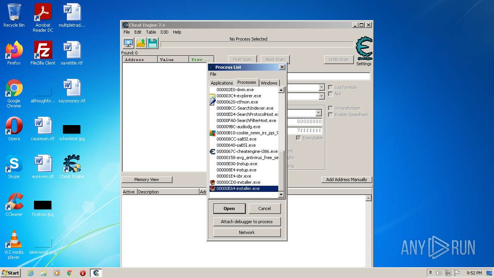
Task: Switch to the Applications tab
Action: [x=222, y=83]
